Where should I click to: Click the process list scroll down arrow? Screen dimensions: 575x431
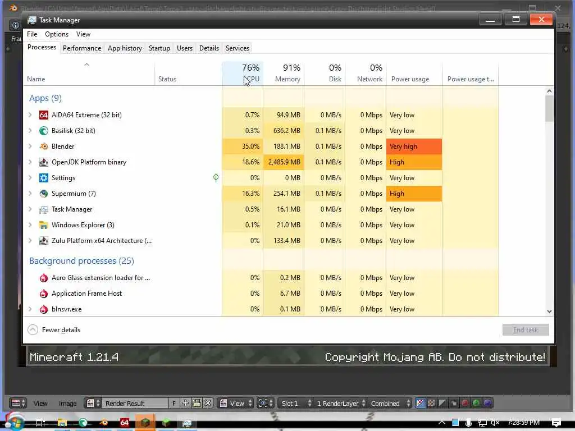click(x=549, y=311)
